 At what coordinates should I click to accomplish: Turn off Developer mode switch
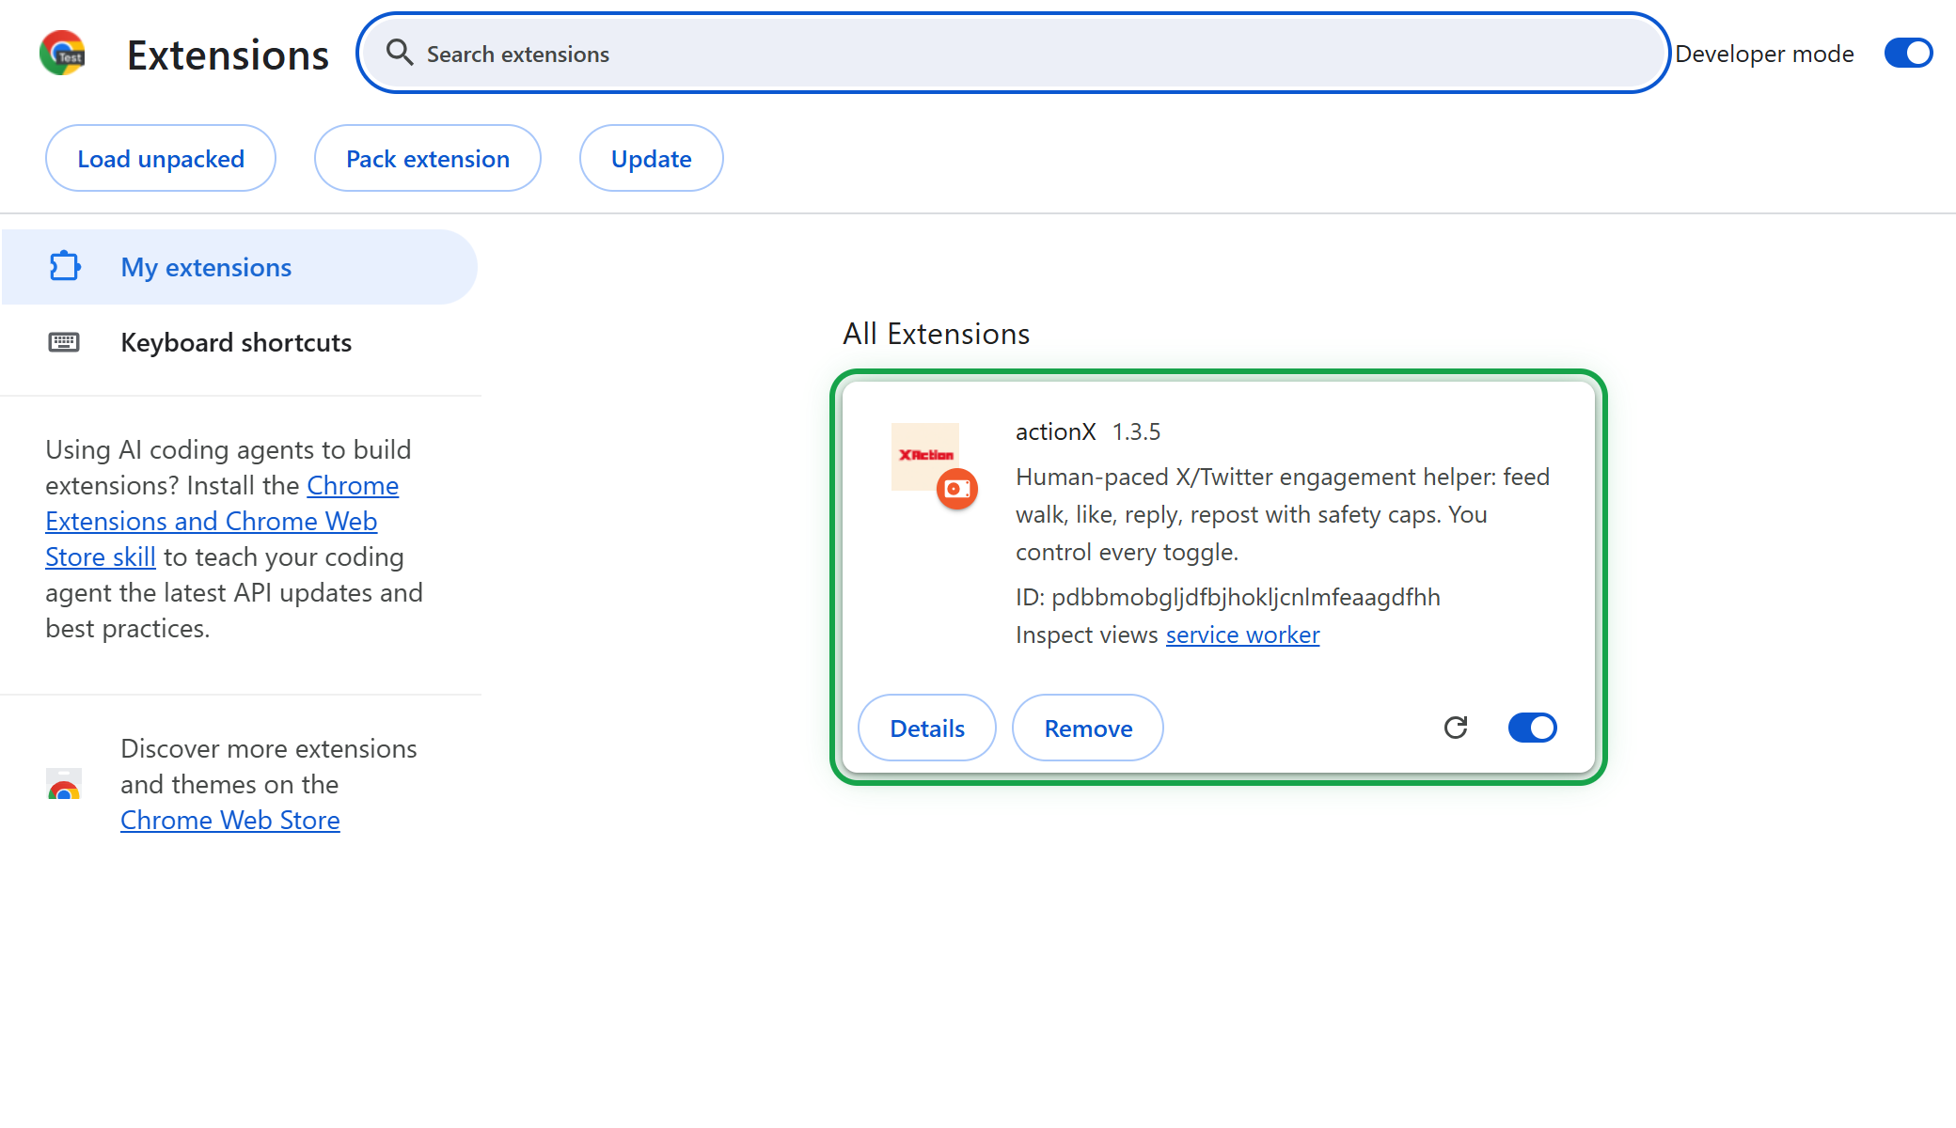click(1908, 53)
